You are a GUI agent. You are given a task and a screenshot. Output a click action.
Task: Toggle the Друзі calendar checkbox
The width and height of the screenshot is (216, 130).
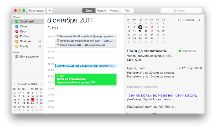17,31
